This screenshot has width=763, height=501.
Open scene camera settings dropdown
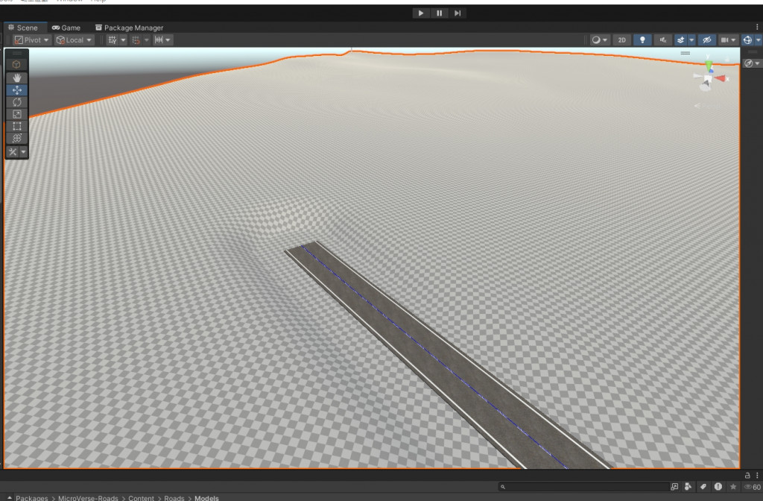tap(728, 40)
